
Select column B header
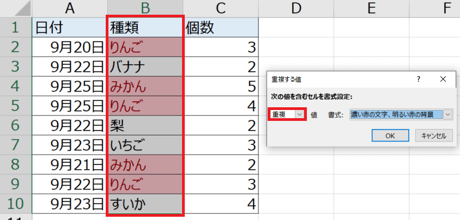pos(145,8)
